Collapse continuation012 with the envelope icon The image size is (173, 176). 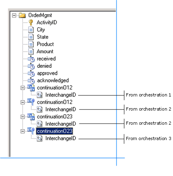(23, 88)
